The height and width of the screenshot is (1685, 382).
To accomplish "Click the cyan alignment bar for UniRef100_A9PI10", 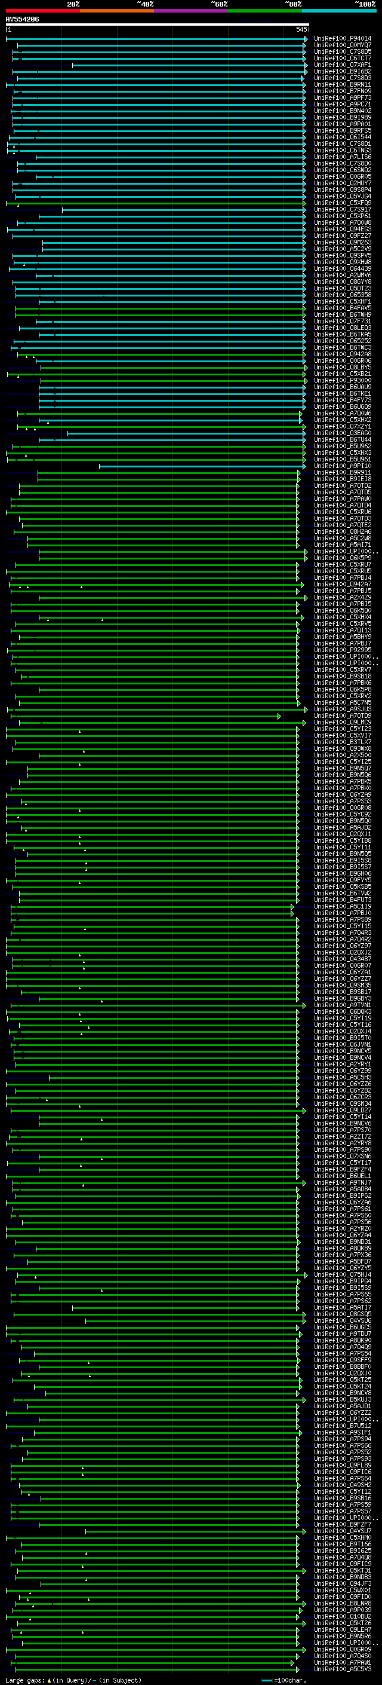I will click(202, 466).
